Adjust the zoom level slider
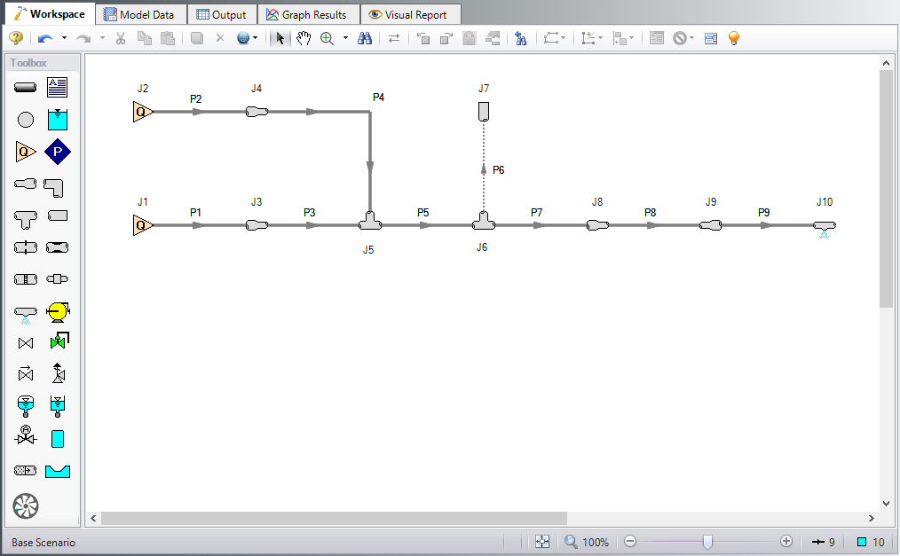The height and width of the screenshot is (556, 900). pyautogui.click(x=707, y=542)
